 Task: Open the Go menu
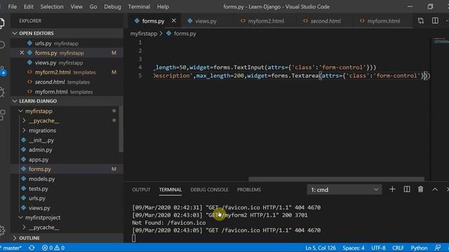pos(93,6)
